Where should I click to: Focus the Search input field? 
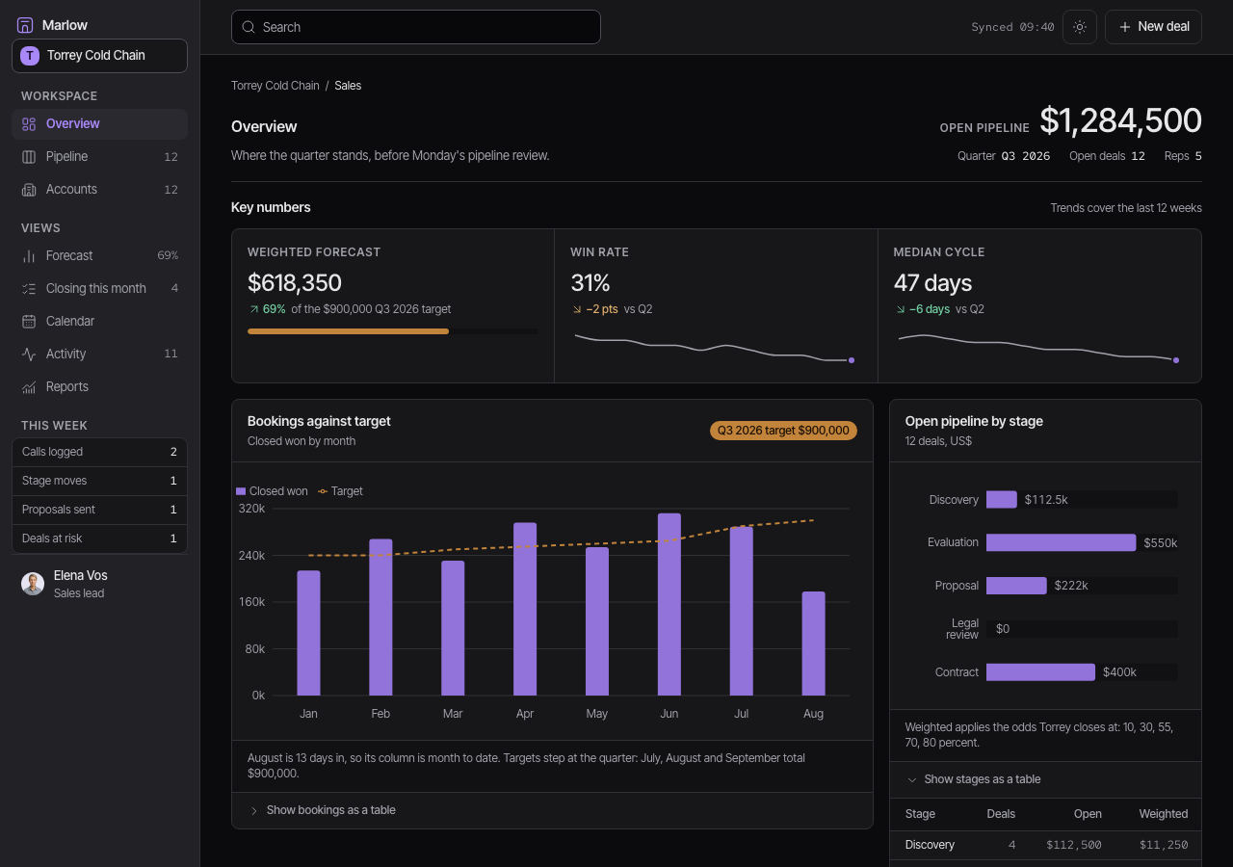point(416,27)
